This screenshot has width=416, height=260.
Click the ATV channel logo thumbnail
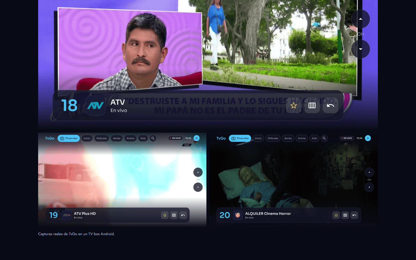(x=96, y=105)
